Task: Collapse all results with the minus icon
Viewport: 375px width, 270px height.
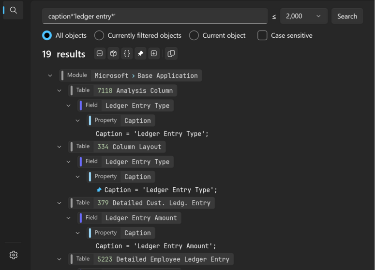Action: (100, 53)
